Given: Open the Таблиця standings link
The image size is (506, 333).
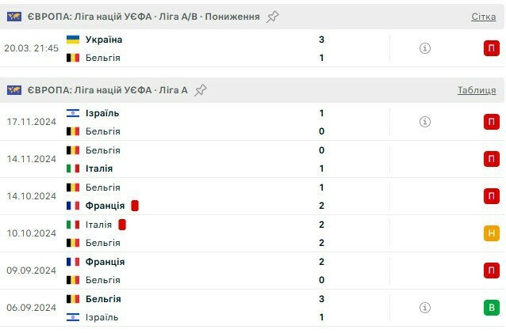Looking at the screenshot, I should coord(476,90).
